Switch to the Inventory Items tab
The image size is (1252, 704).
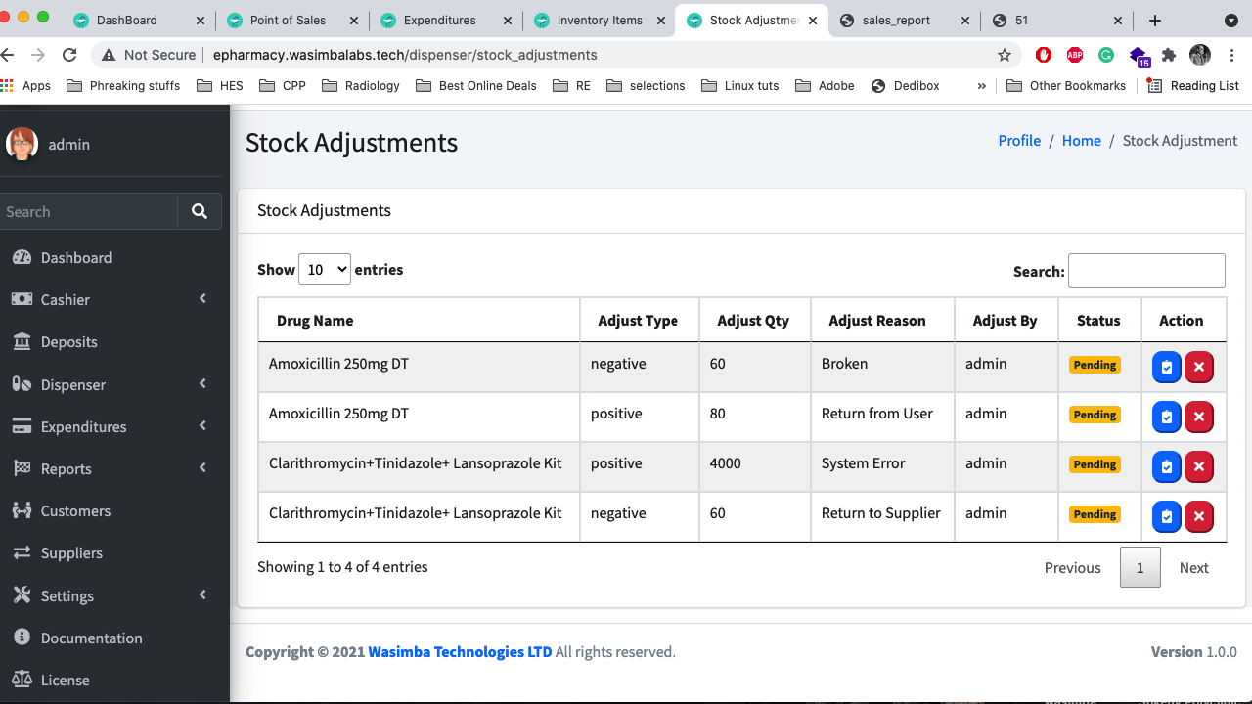[x=599, y=20]
